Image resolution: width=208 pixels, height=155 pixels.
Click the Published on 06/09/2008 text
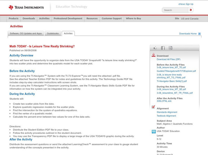[x=23, y=50]
